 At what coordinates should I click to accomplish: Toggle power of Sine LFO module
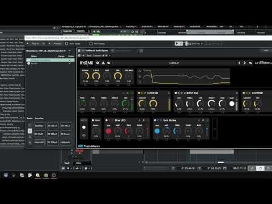pos(107,120)
